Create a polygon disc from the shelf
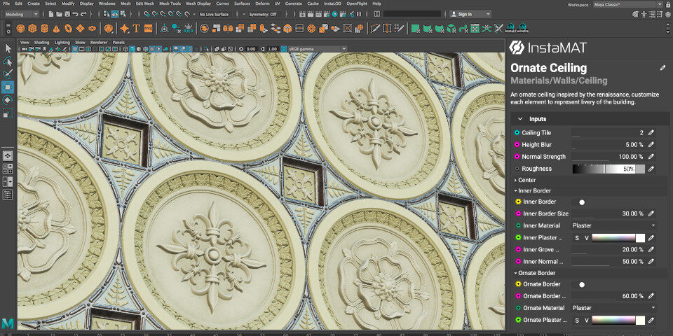Screen dimensions: 673x336 (92, 29)
